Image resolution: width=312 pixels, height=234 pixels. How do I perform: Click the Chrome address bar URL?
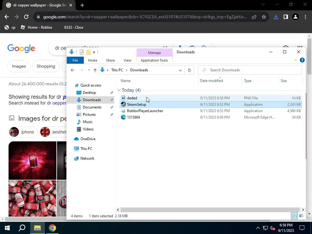tap(145, 17)
